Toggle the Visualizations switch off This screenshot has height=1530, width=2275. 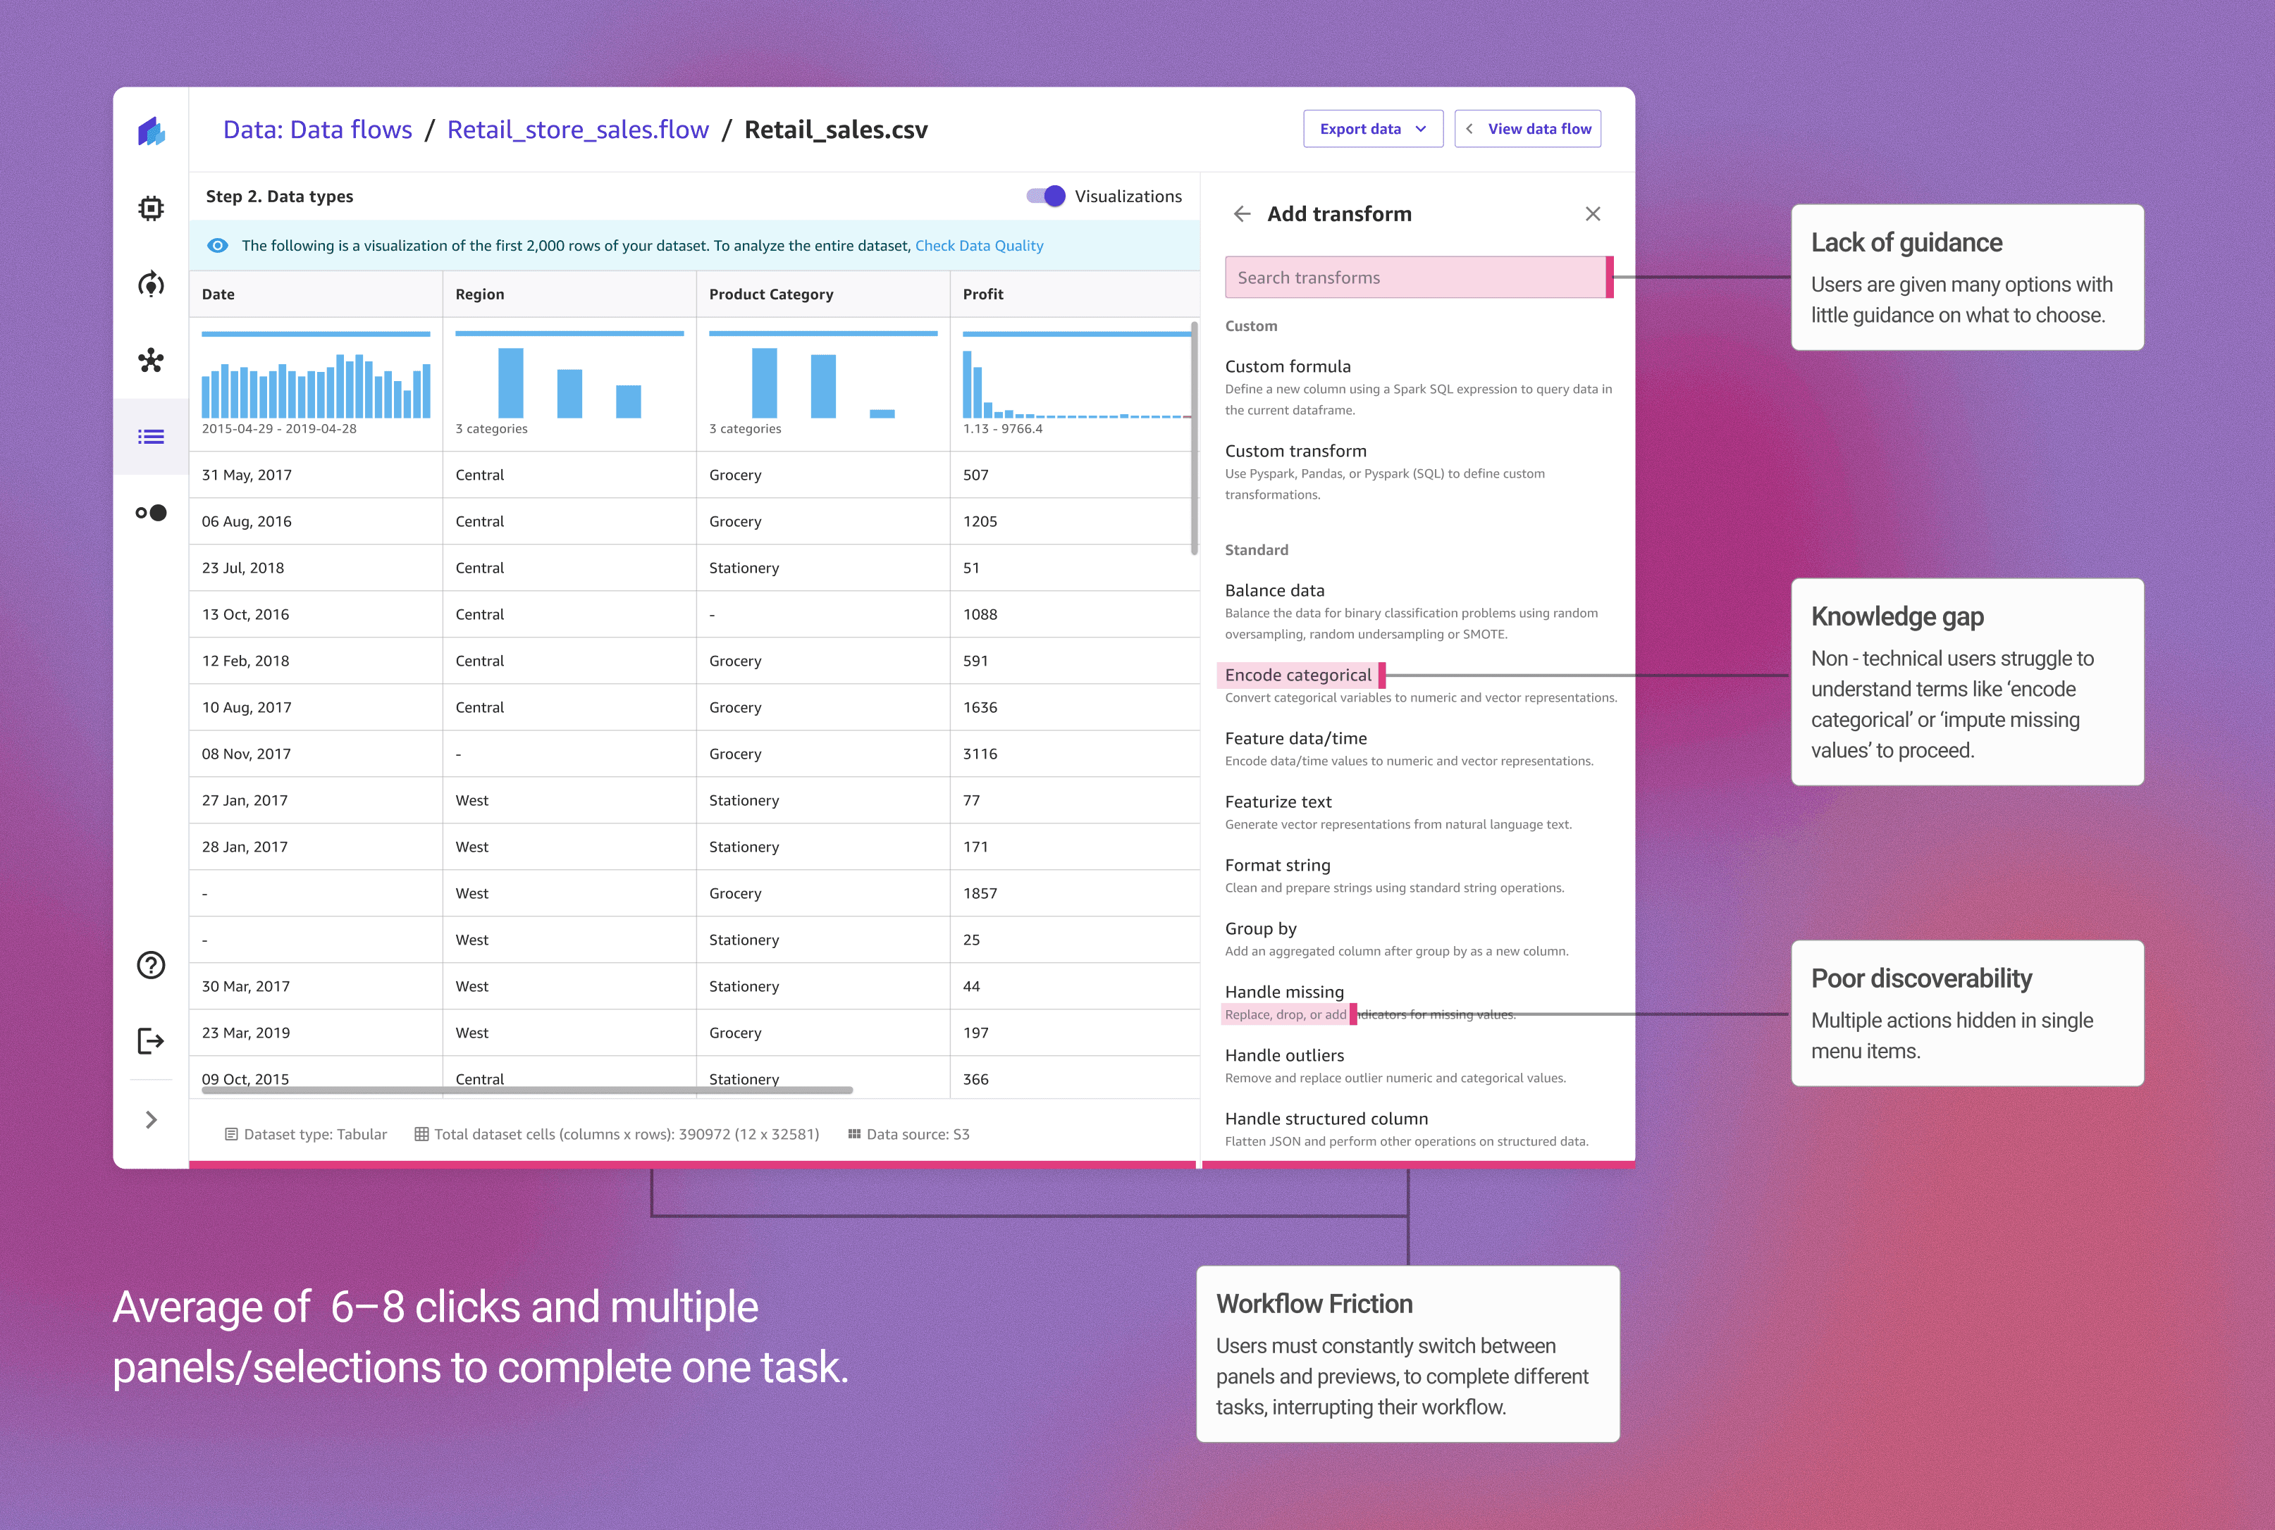coord(1045,196)
